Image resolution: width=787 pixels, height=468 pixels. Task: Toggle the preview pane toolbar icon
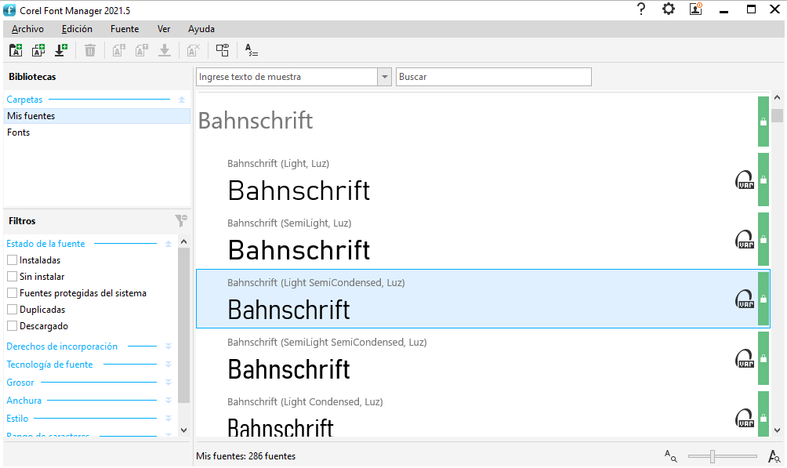(222, 51)
